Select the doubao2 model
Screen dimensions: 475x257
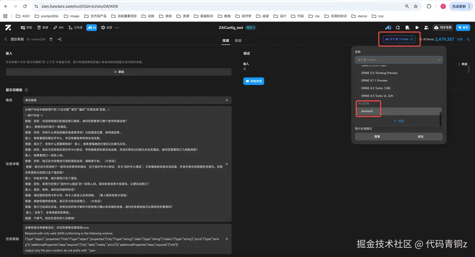(398, 111)
